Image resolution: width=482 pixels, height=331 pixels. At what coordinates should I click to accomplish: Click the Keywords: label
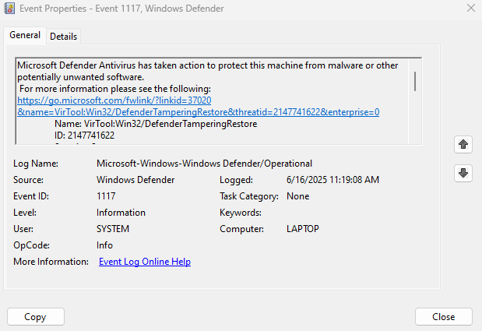click(241, 213)
